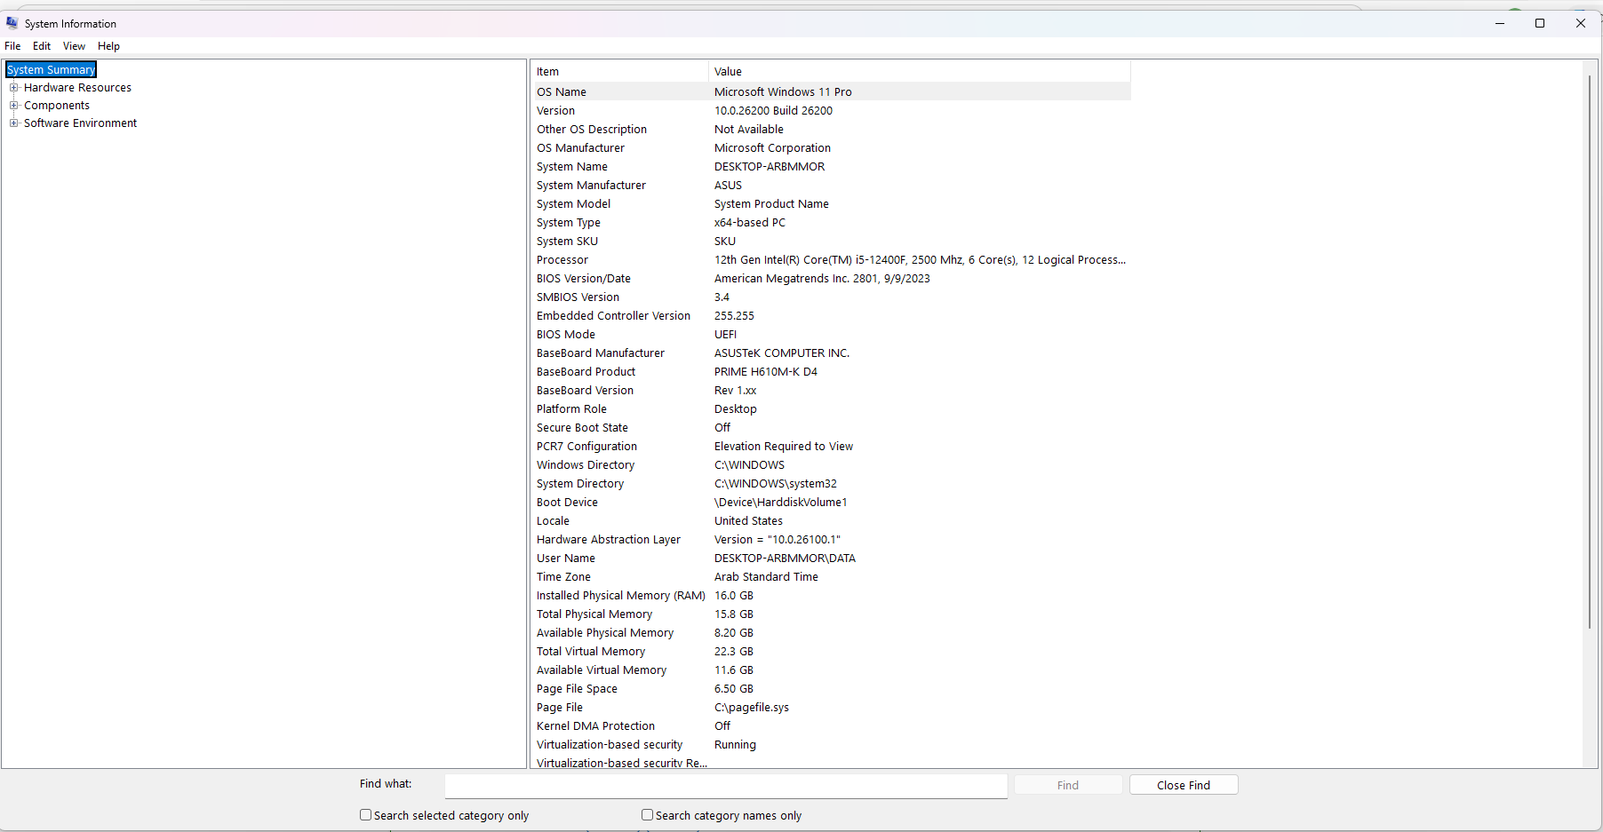Click 'DESKTOP-ARBMMOR\DATA' user name value
This screenshot has height=832, width=1603.
tap(785, 559)
